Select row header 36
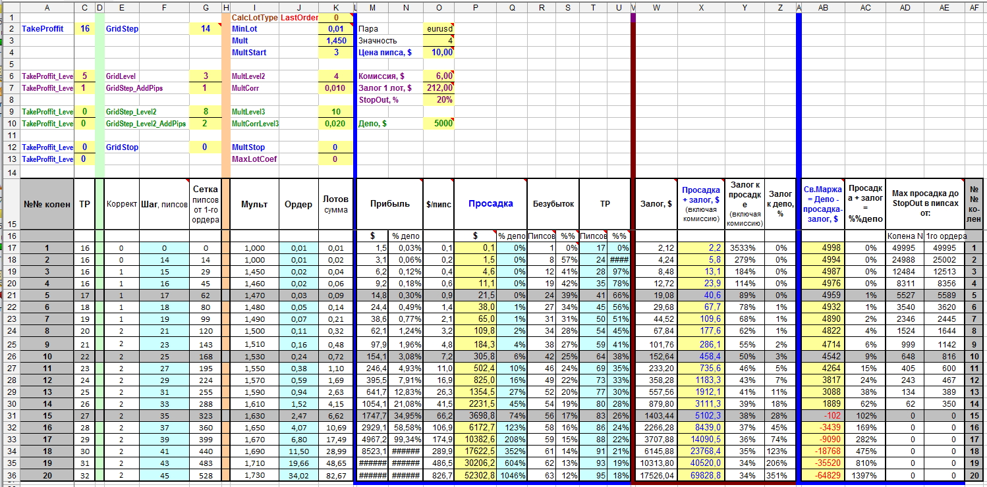987x487 pixels. pyautogui.click(x=11, y=475)
